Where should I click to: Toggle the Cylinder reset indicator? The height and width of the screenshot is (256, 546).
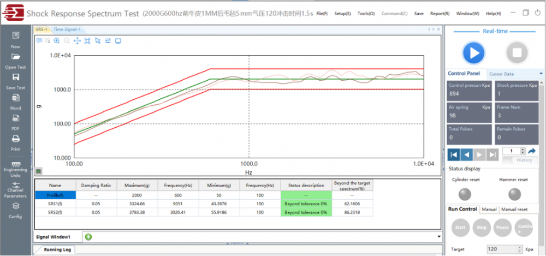(466, 194)
